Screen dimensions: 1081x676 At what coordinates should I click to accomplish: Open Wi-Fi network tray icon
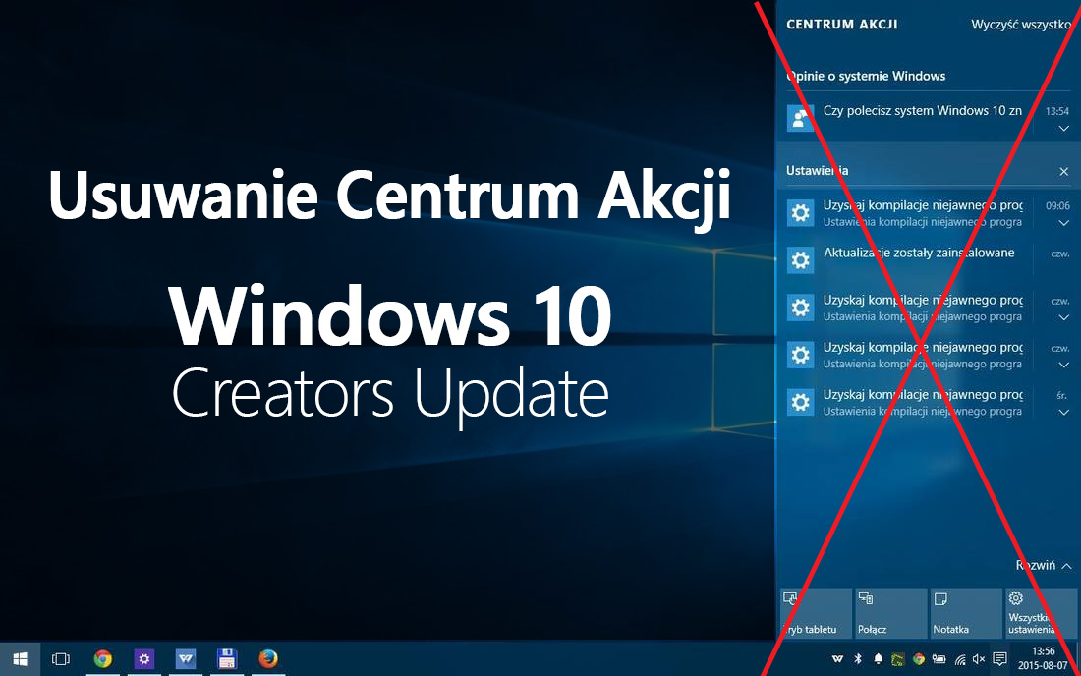click(x=960, y=659)
